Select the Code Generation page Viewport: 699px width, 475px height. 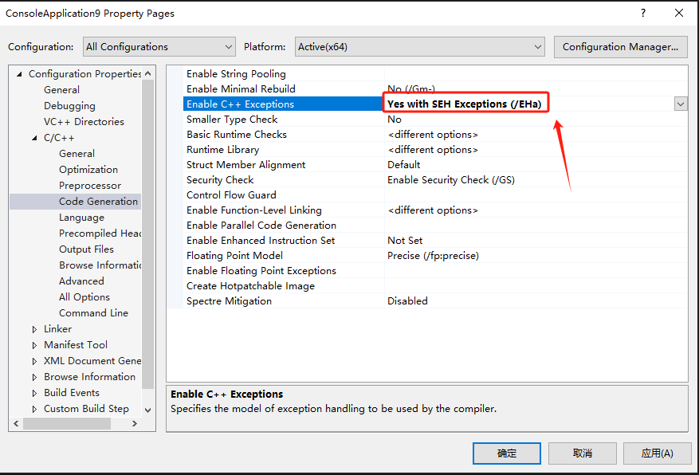pyautogui.click(x=97, y=201)
